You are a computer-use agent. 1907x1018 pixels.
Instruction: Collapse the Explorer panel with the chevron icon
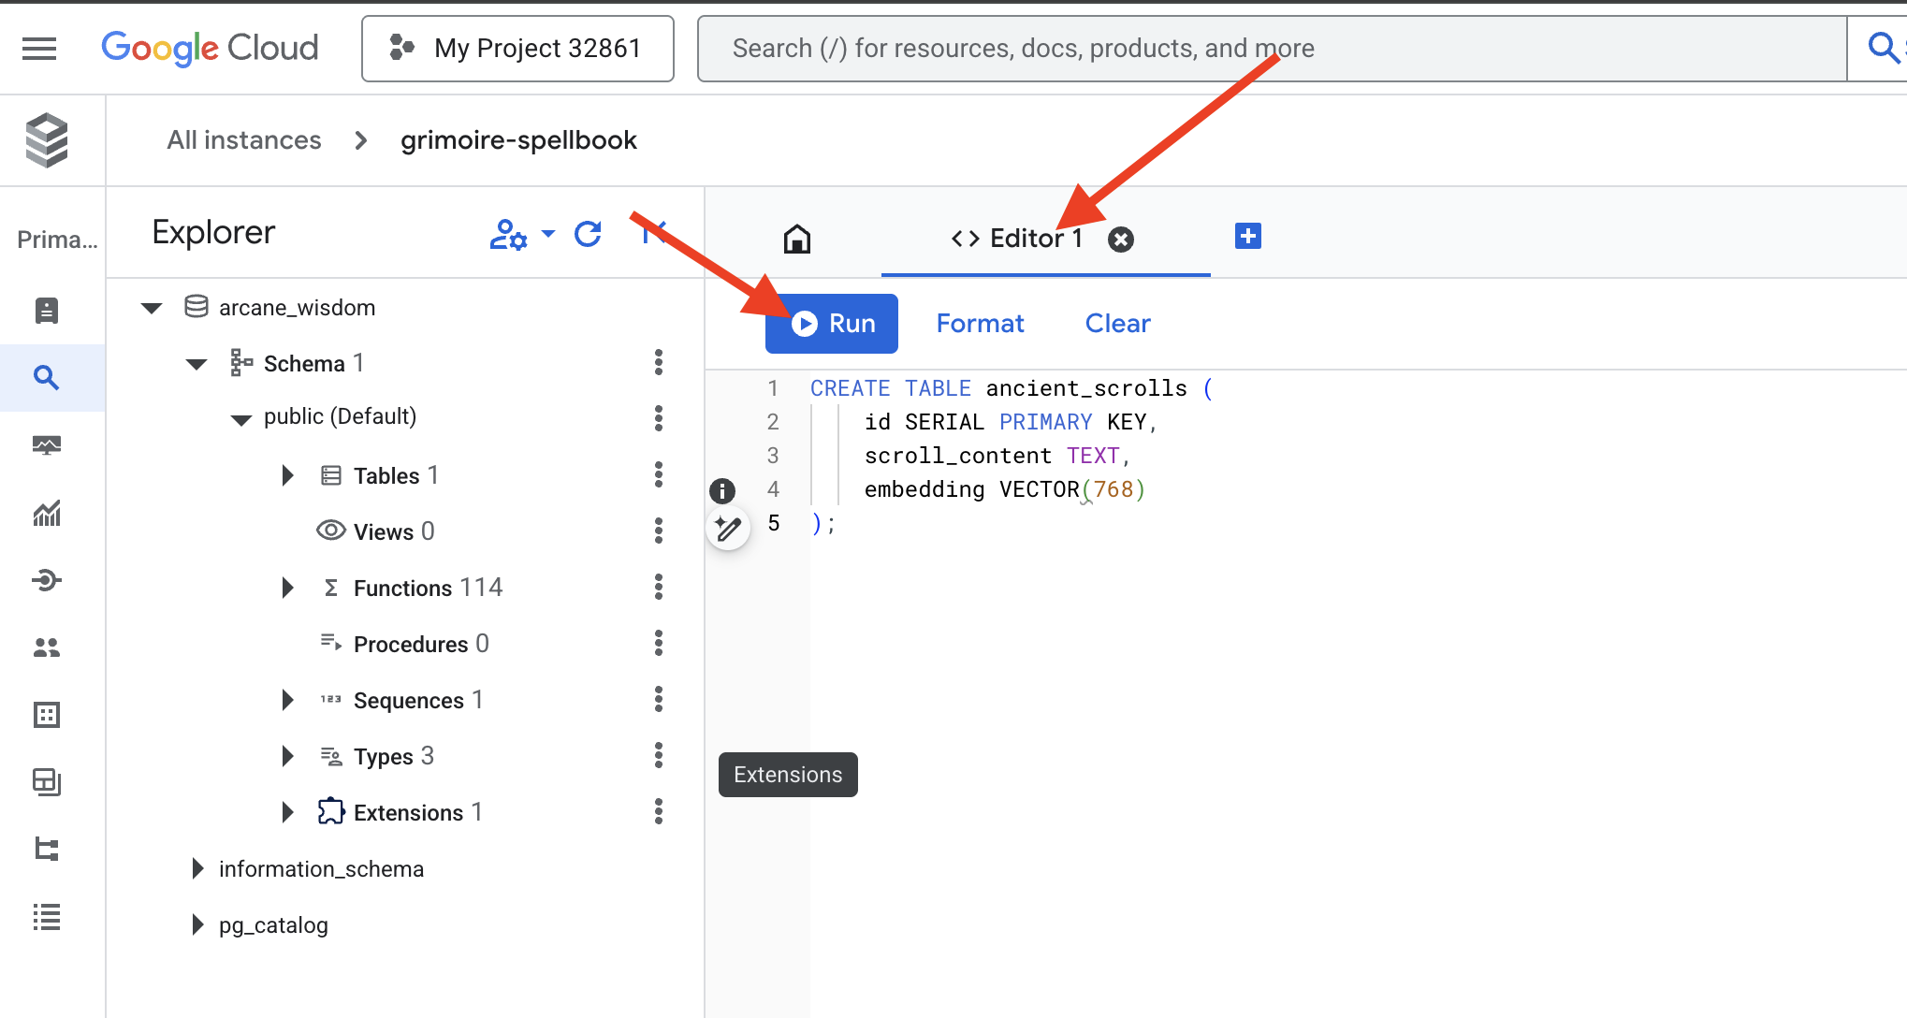click(655, 235)
